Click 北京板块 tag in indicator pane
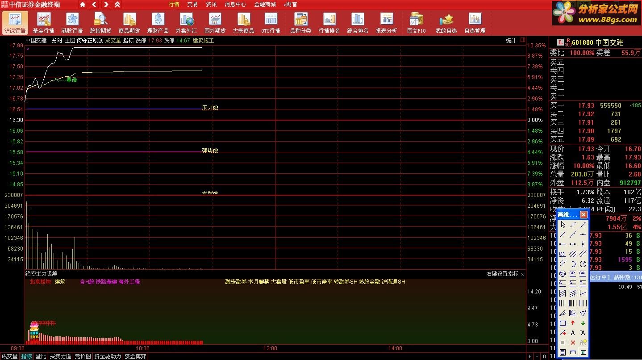Viewport: 642px width, 360px height. (40, 282)
